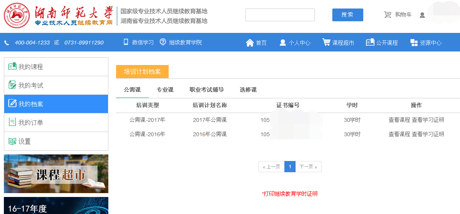The width and height of the screenshot is (460, 214).
Task: View learning certificate for 2017年公需课
Action: pyautogui.click(x=428, y=120)
